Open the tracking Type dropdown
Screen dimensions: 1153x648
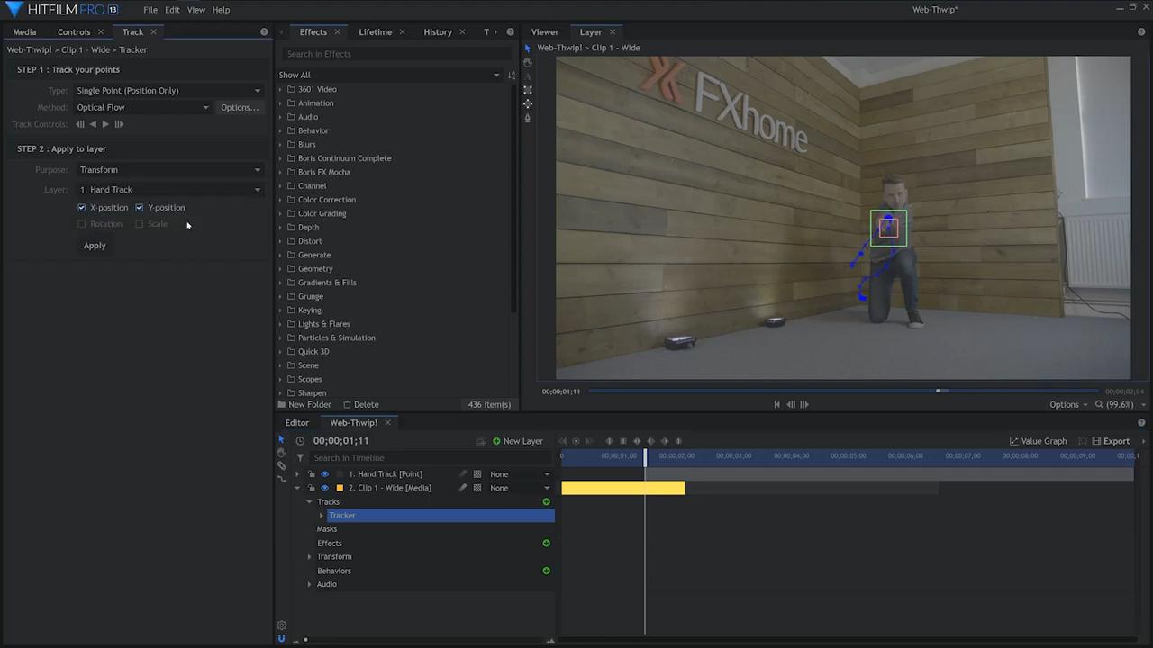click(x=168, y=90)
